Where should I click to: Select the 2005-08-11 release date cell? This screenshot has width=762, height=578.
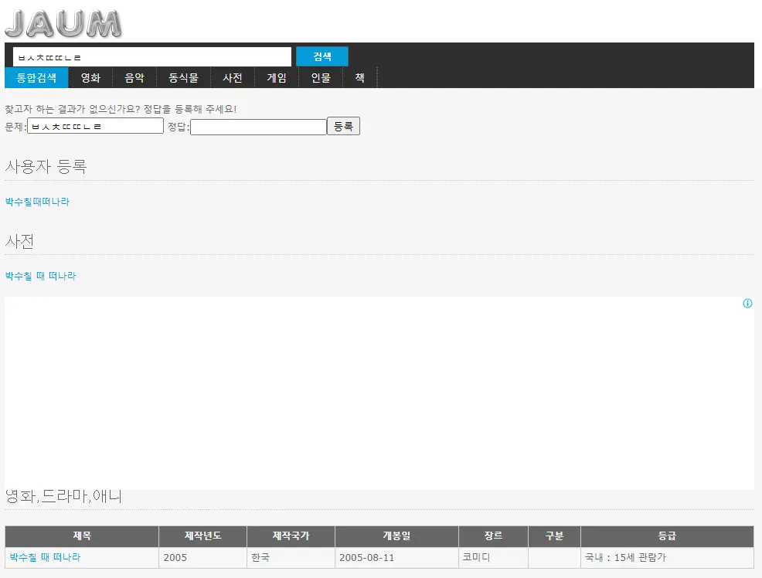click(396, 558)
